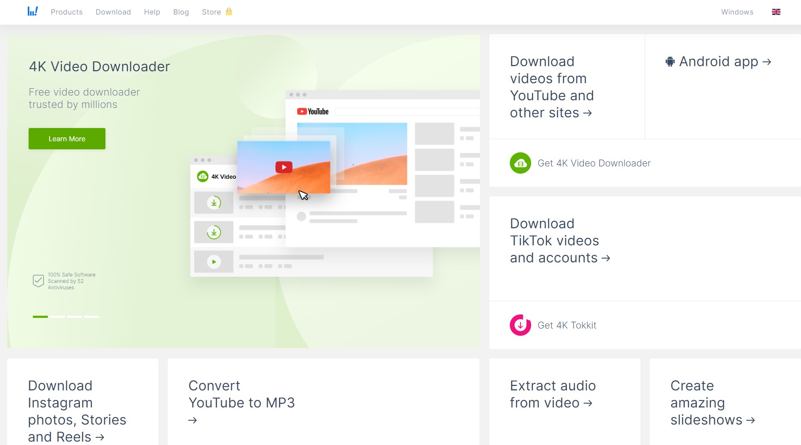Screen dimensions: 801x445
Task: Click Get 4K Tokkit
Action: point(567,325)
